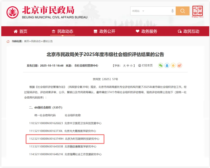Click the 首都之窗 Beijing-China logo
This screenshot has width=210, height=168.
[197, 11]
